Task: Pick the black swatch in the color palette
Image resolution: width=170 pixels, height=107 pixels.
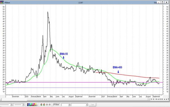Action: pos(28,104)
